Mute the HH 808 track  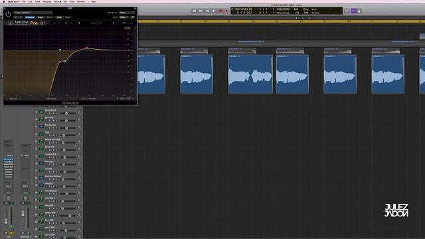click(50, 172)
